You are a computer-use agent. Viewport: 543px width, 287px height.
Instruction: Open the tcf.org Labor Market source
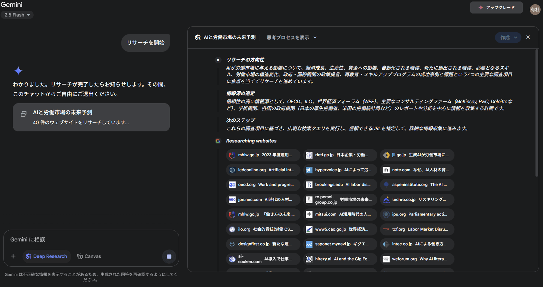(x=417, y=229)
